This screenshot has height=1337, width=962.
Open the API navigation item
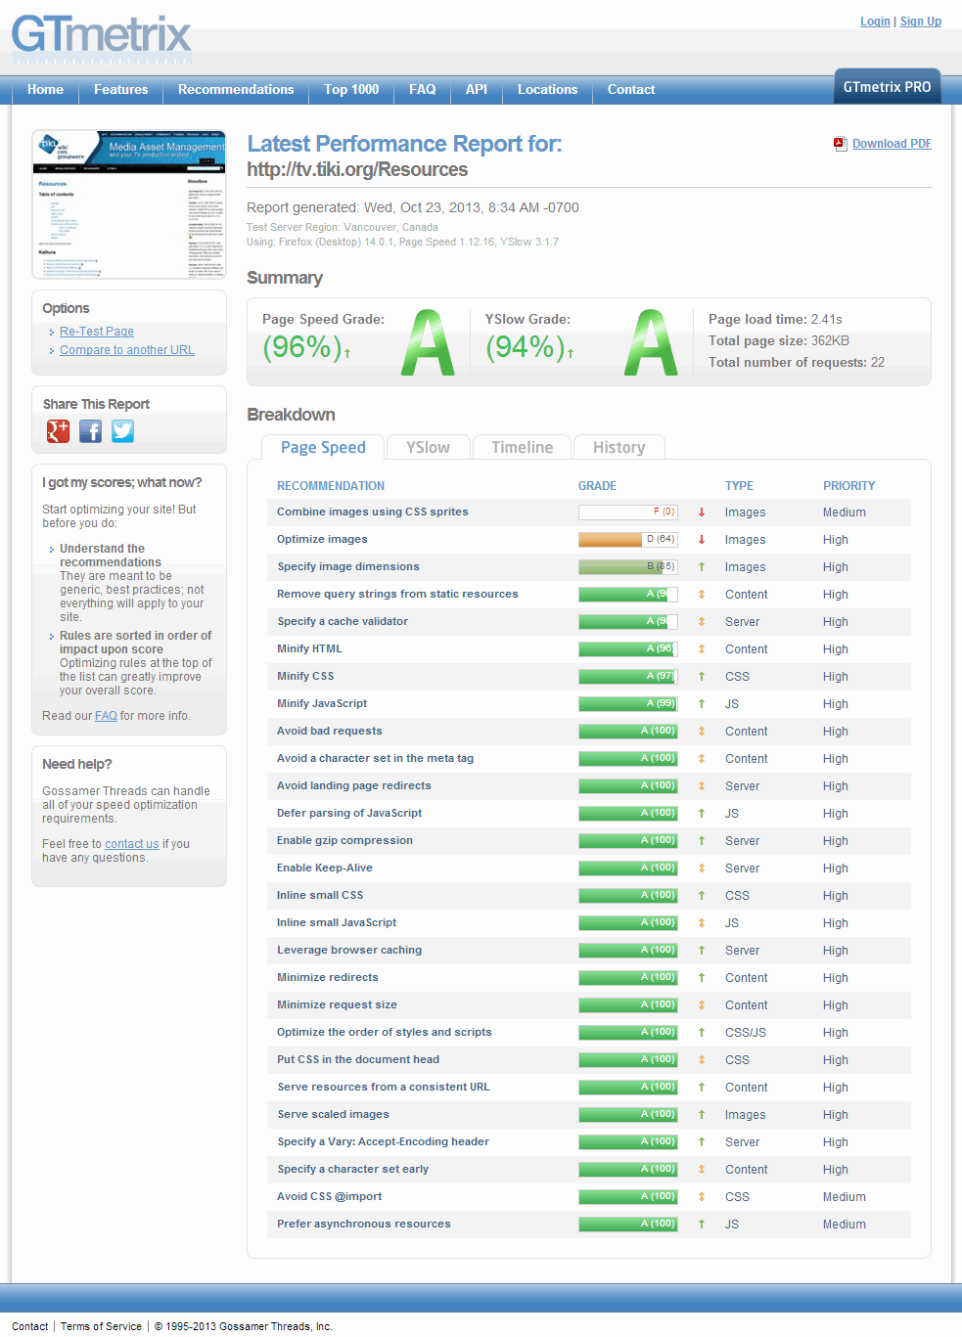477,89
